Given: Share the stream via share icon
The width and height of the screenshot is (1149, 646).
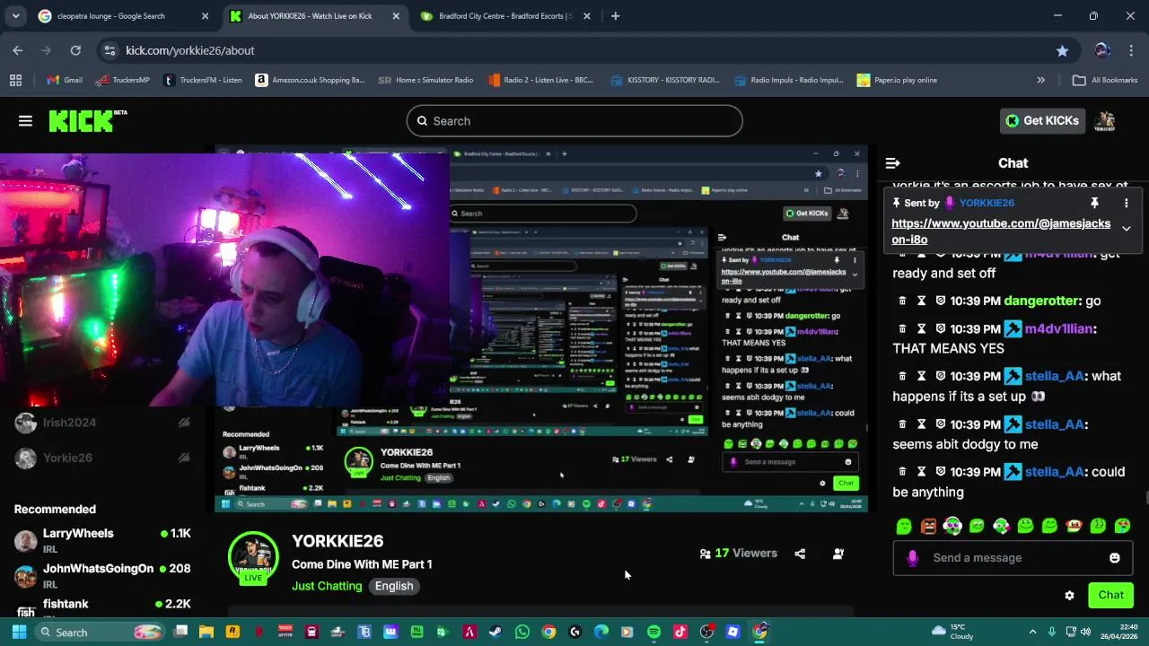Looking at the screenshot, I should (800, 554).
